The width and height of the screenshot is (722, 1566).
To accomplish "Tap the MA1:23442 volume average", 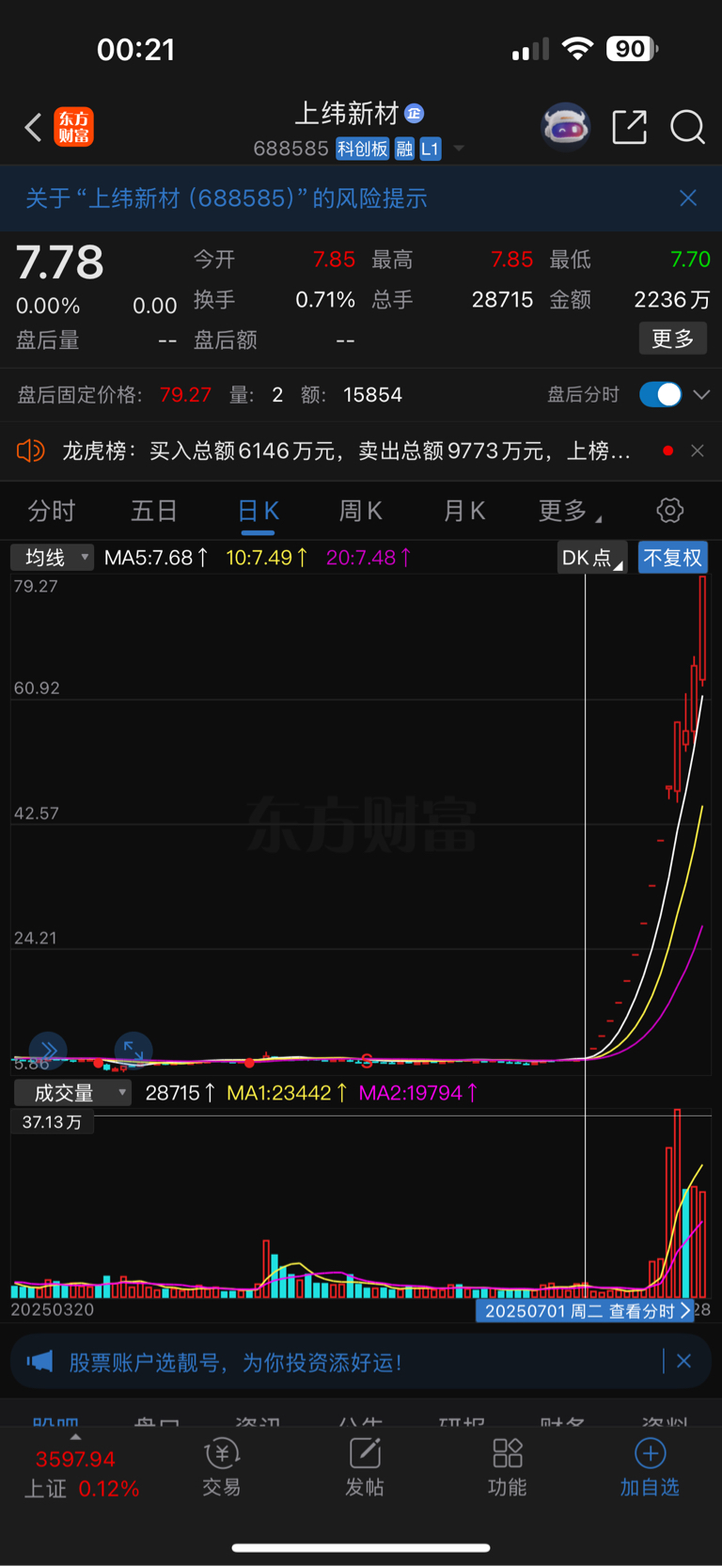I will click(x=288, y=1093).
